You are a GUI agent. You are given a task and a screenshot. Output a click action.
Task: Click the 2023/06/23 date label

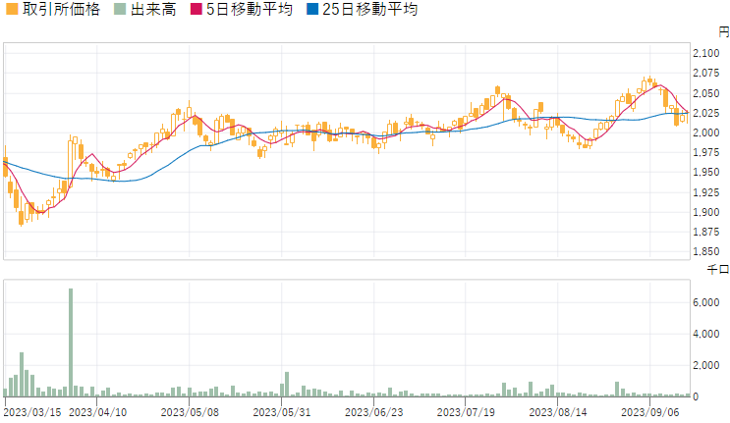(374, 412)
